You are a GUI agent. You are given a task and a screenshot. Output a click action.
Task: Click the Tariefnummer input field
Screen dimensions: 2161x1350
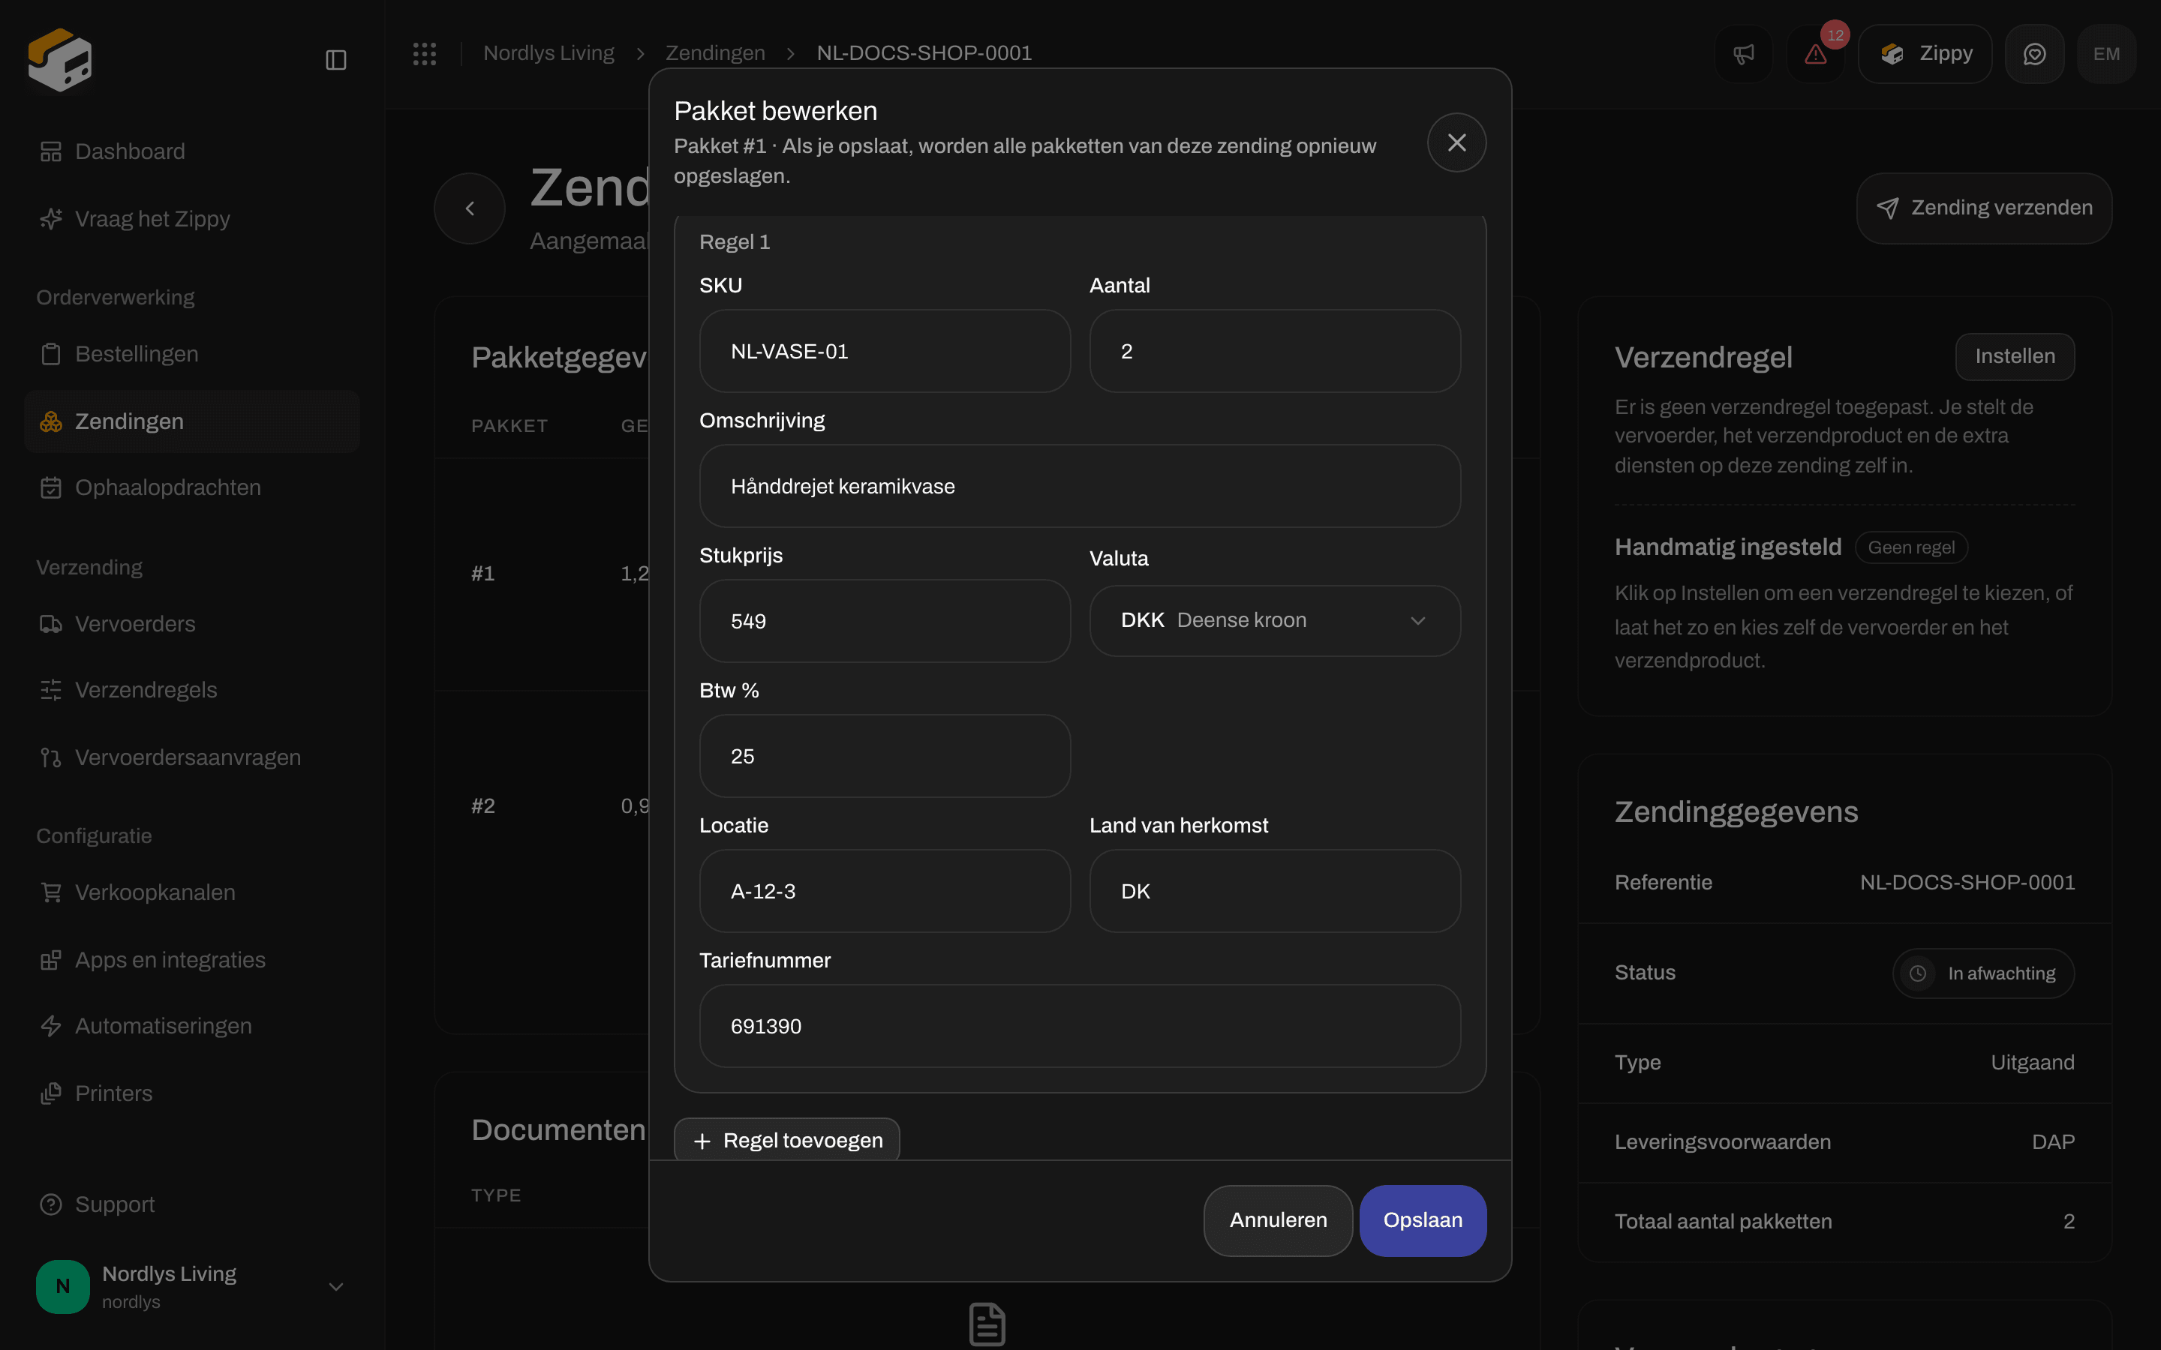1080,1026
